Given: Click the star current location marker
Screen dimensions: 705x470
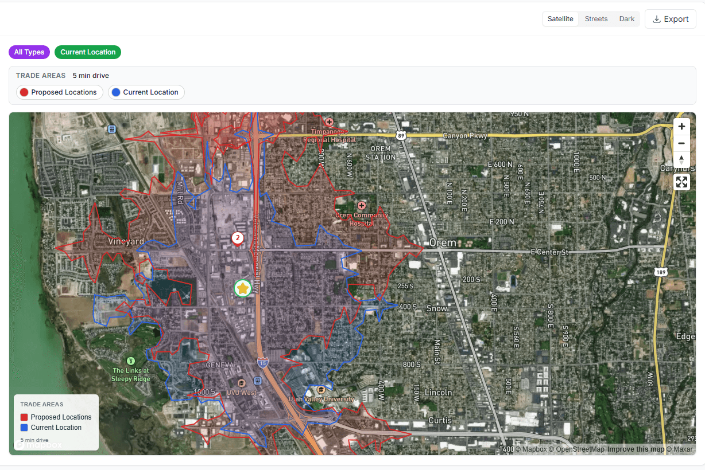Looking at the screenshot, I should [x=243, y=288].
